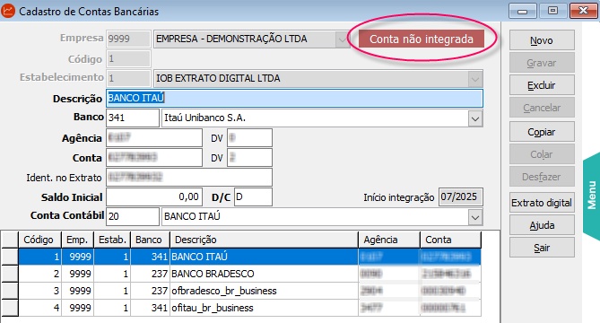The image size is (600, 323).
Task: Click the D/C input field
Action: coord(253,197)
